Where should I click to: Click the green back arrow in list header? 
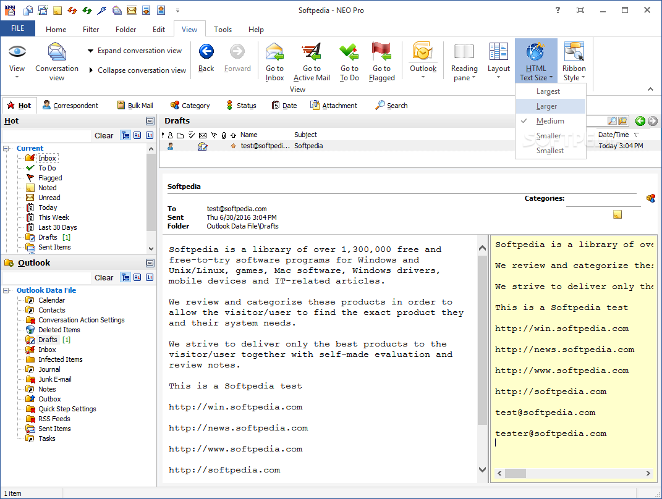[x=640, y=121]
